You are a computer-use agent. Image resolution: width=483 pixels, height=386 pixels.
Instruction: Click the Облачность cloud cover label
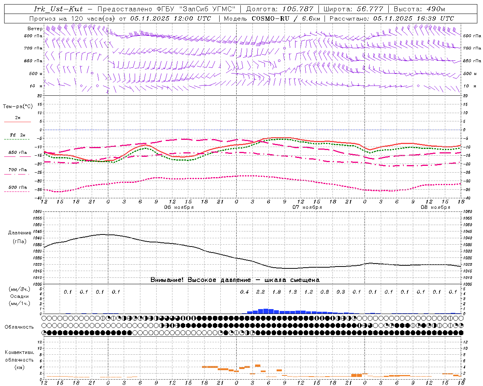pyautogui.click(x=19, y=327)
